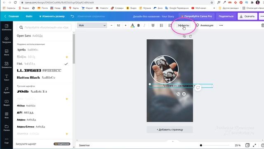Click the Download button
Viewport: 264px width, 149px height.
[247, 16]
